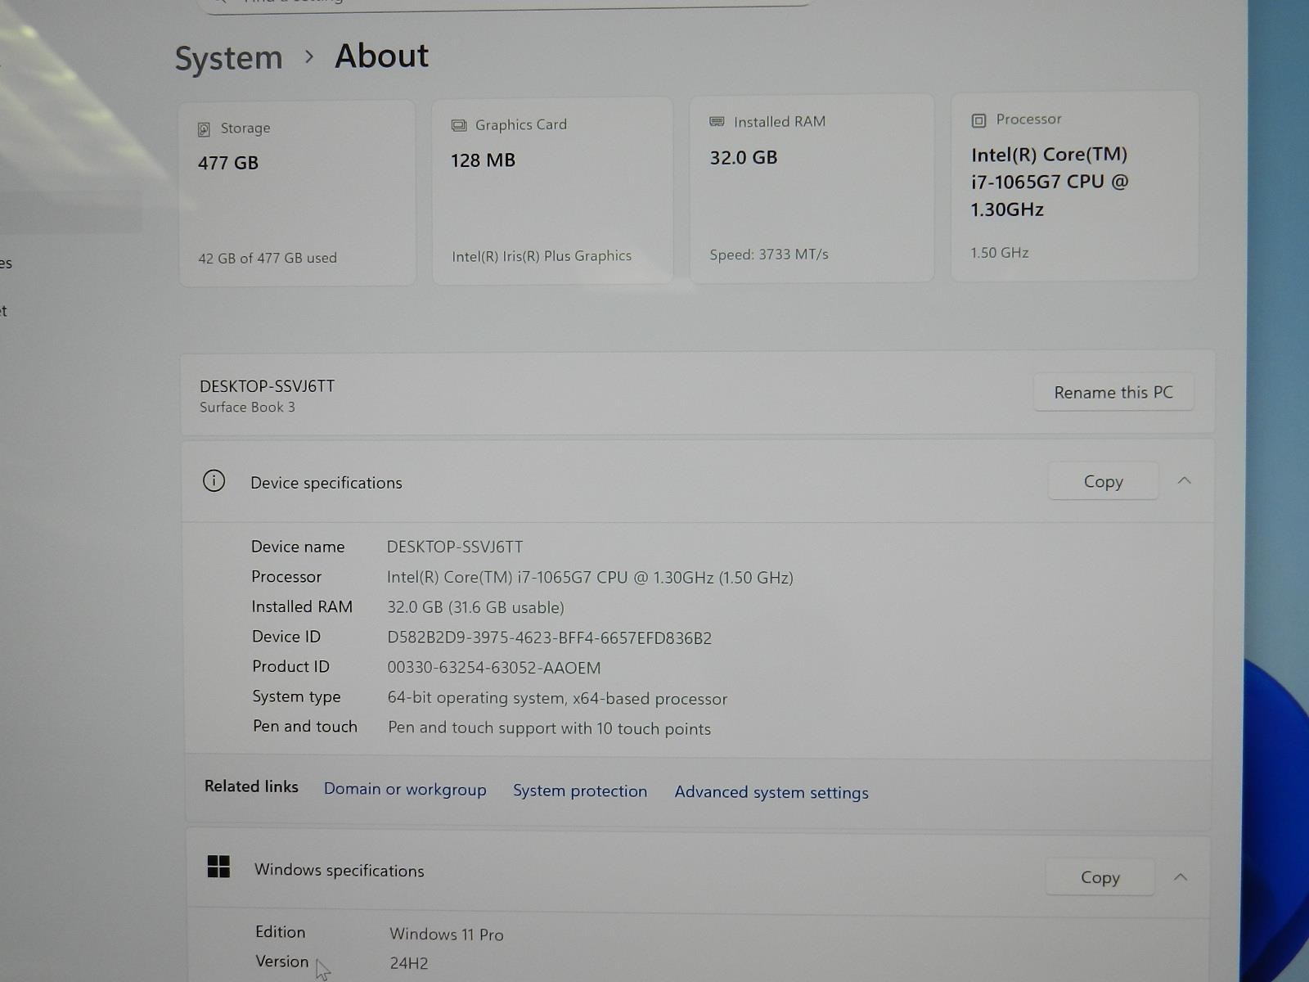Select Product ID 00330-63254-63052-AAOEM
The height and width of the screenshot is (982, 1309).
pos(494,668)
